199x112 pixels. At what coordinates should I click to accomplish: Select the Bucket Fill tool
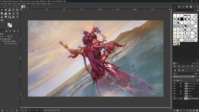pos(10,13)
